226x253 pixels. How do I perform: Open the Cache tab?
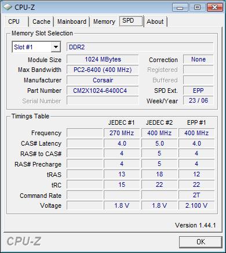pyautogui.click(x=41, y=21)
